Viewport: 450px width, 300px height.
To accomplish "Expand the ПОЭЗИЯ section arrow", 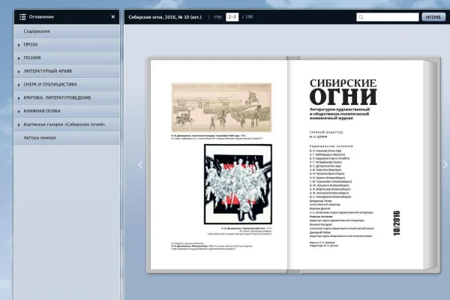I will tap(19, 58).
